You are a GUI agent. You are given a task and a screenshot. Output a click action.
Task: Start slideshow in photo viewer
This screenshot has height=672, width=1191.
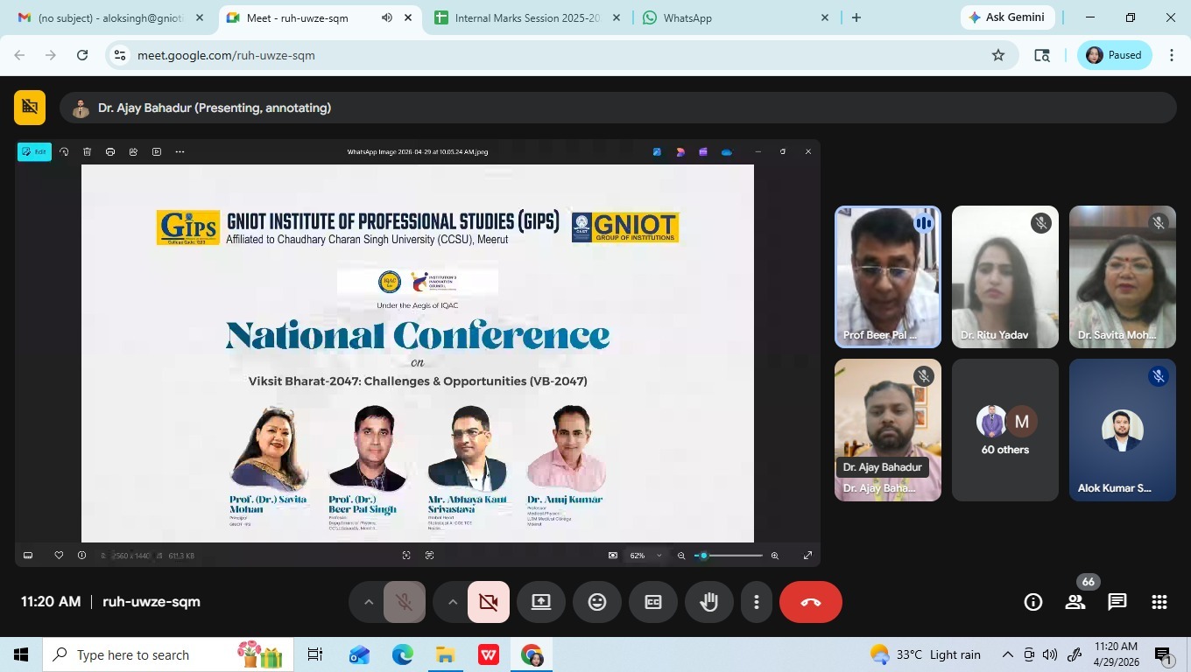(157, 151)
